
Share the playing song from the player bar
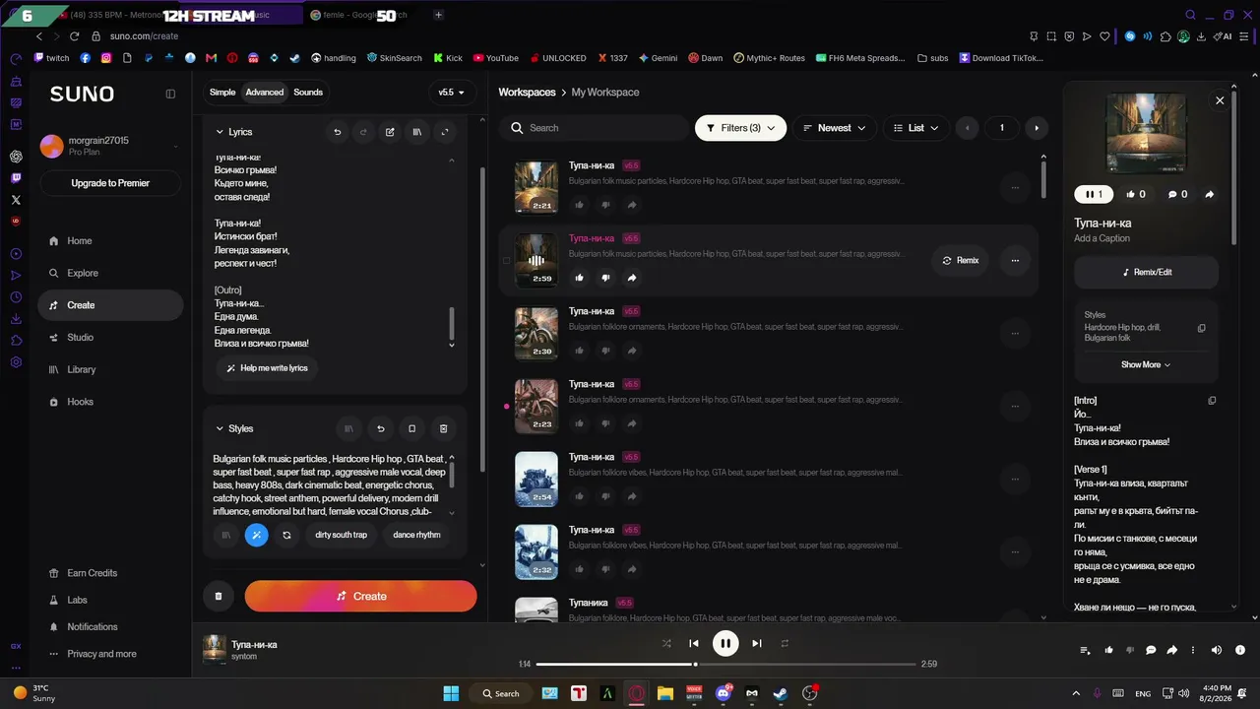(x=1172, y=650)
